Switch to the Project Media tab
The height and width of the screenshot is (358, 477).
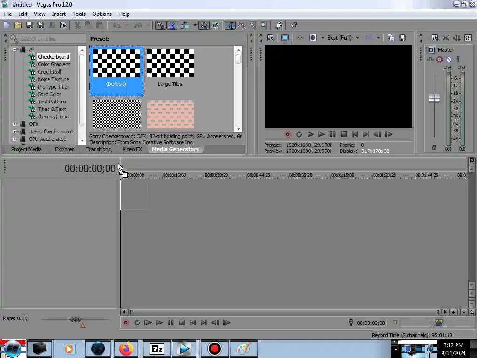click(26, 149)
